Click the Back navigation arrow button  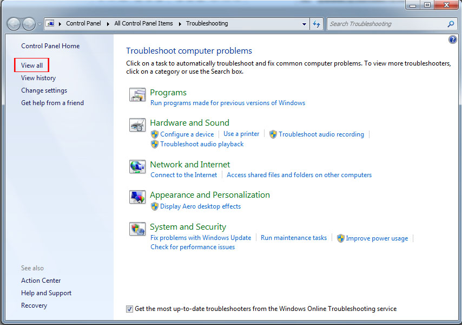14,24
